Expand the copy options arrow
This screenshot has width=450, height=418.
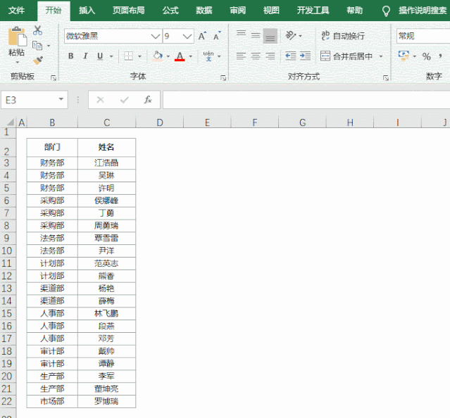(x=49, y=46)
